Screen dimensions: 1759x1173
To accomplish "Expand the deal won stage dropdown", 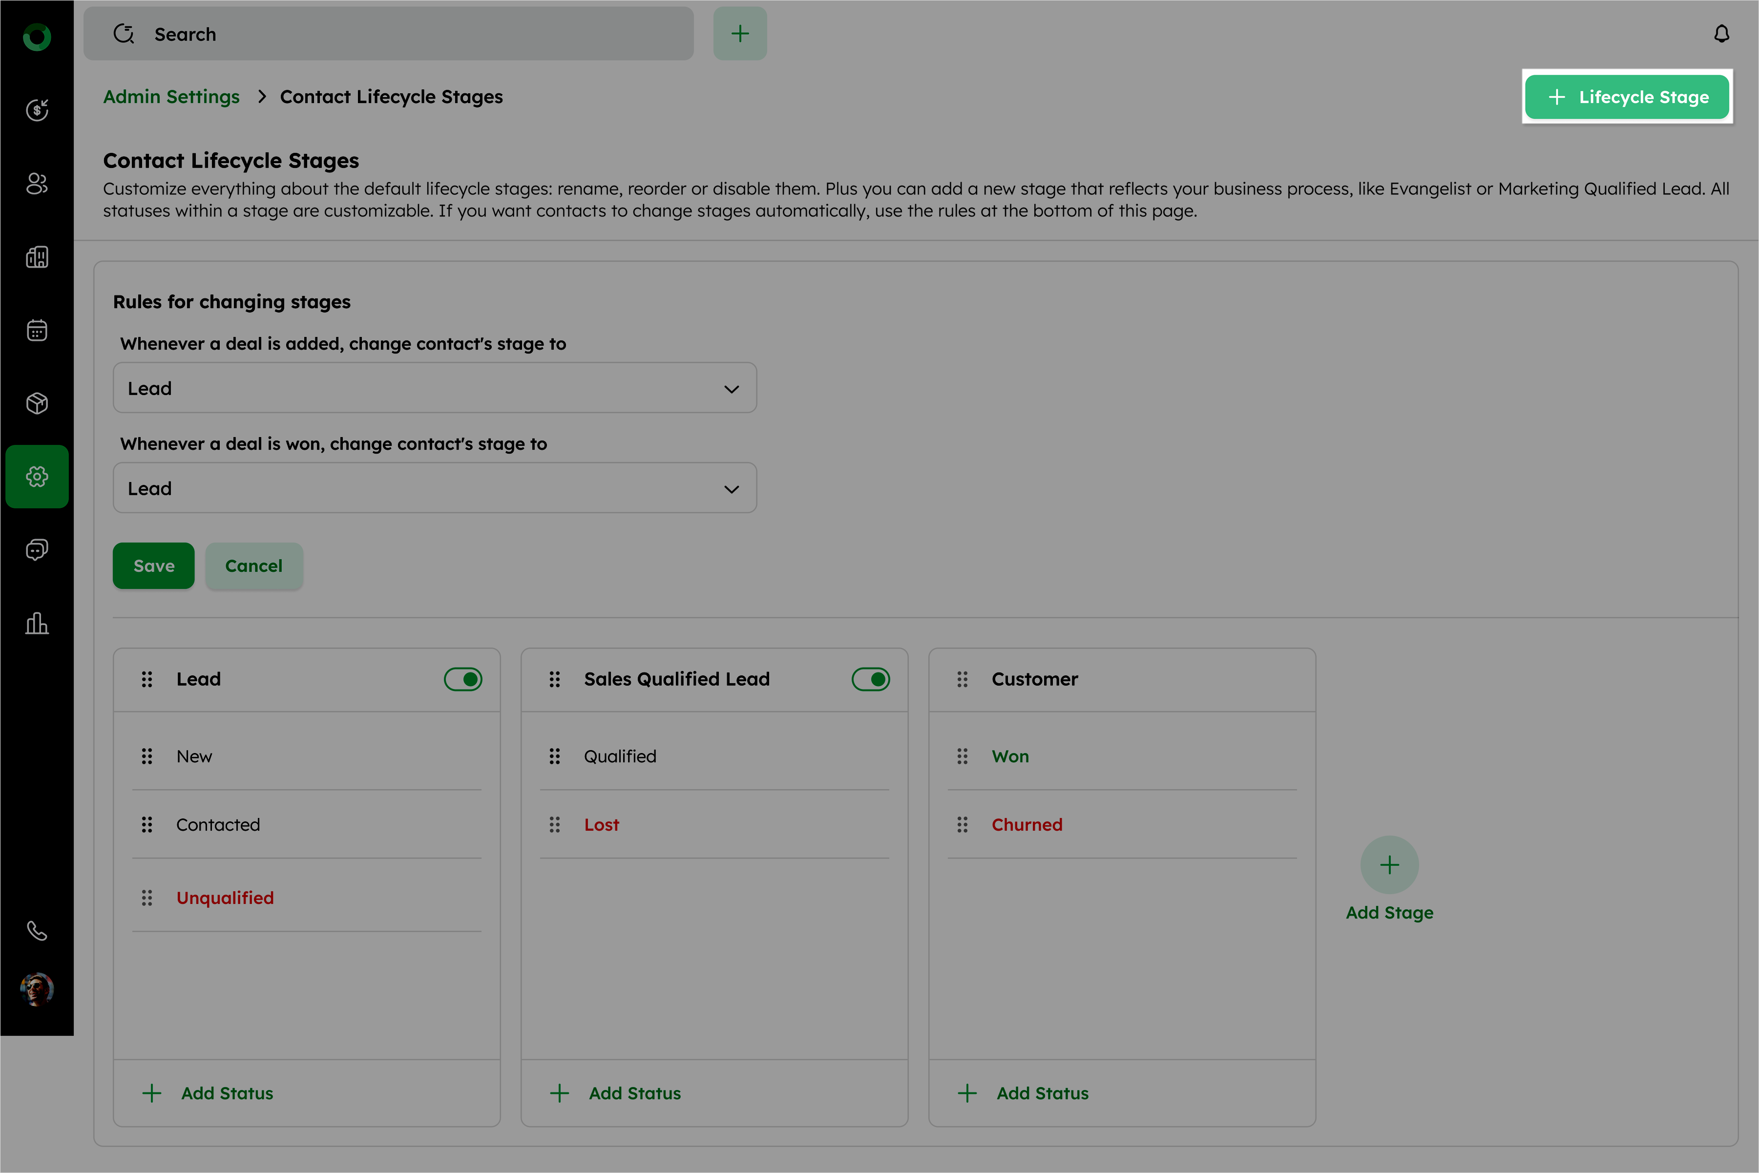I will pos(435,488).
